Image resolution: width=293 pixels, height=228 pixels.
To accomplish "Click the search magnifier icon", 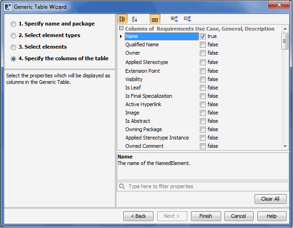I will point(122,186).
